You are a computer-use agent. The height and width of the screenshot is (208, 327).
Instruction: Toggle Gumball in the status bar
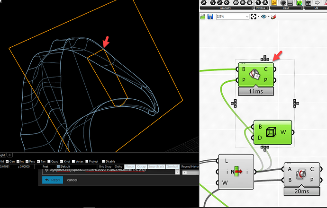[x=173, y=166]
